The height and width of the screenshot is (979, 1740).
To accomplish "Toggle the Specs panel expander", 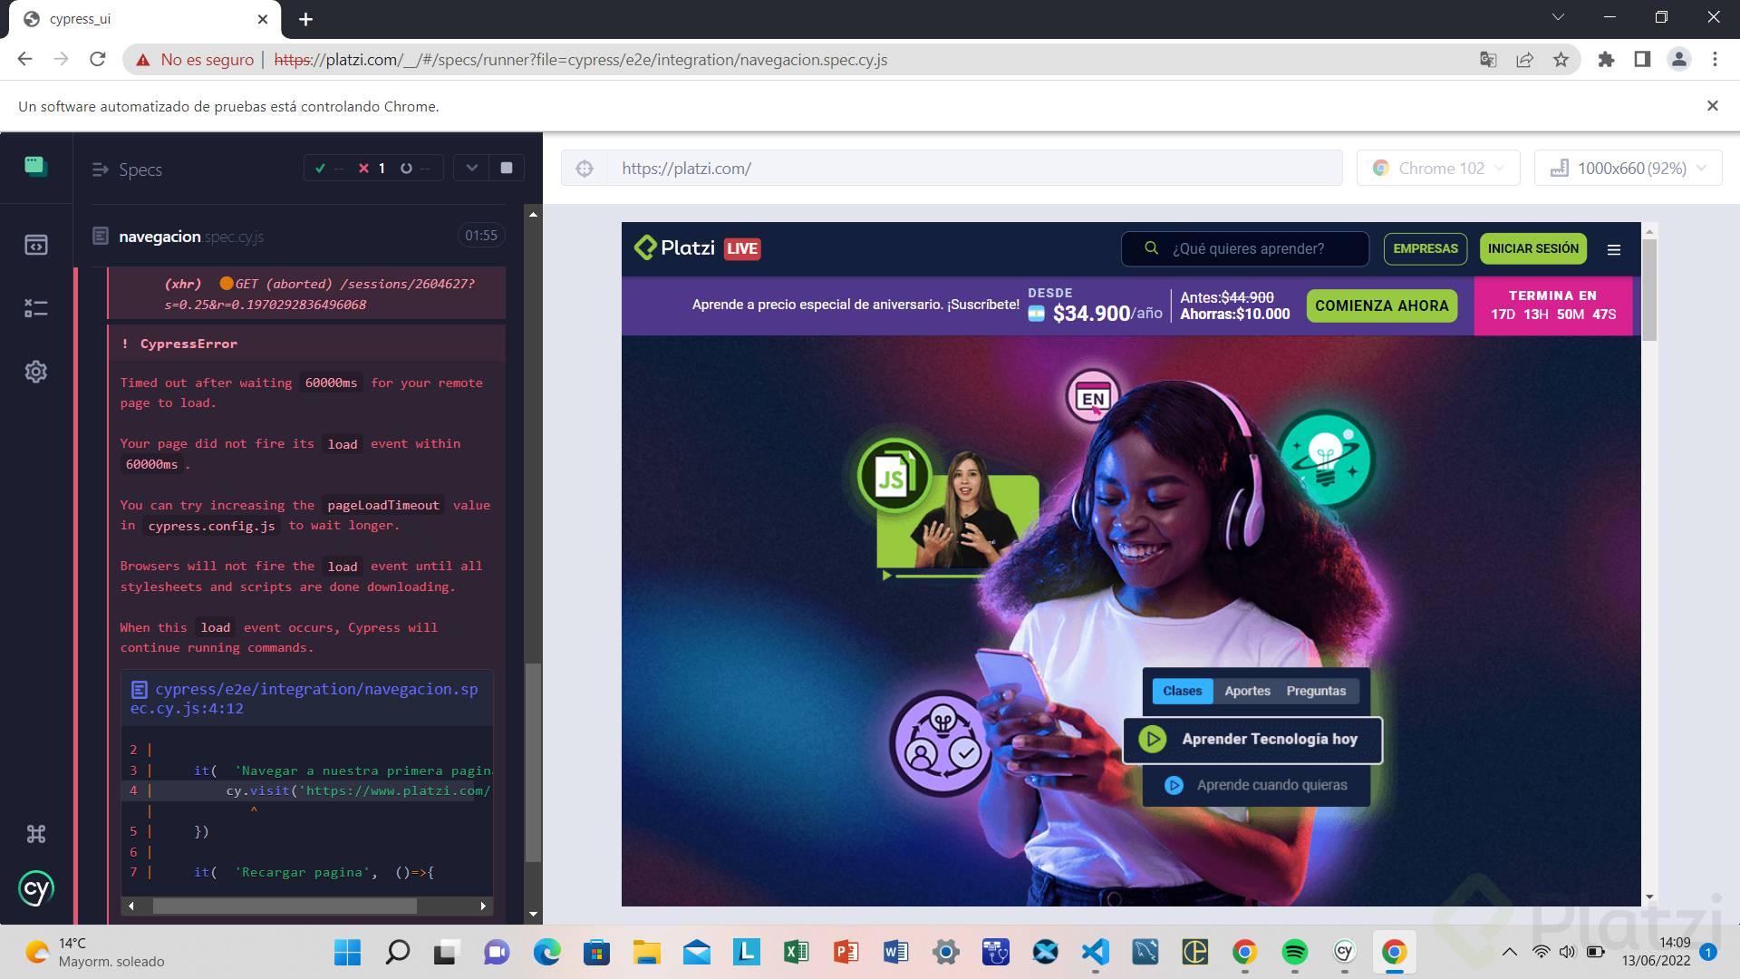I will 100,170.
